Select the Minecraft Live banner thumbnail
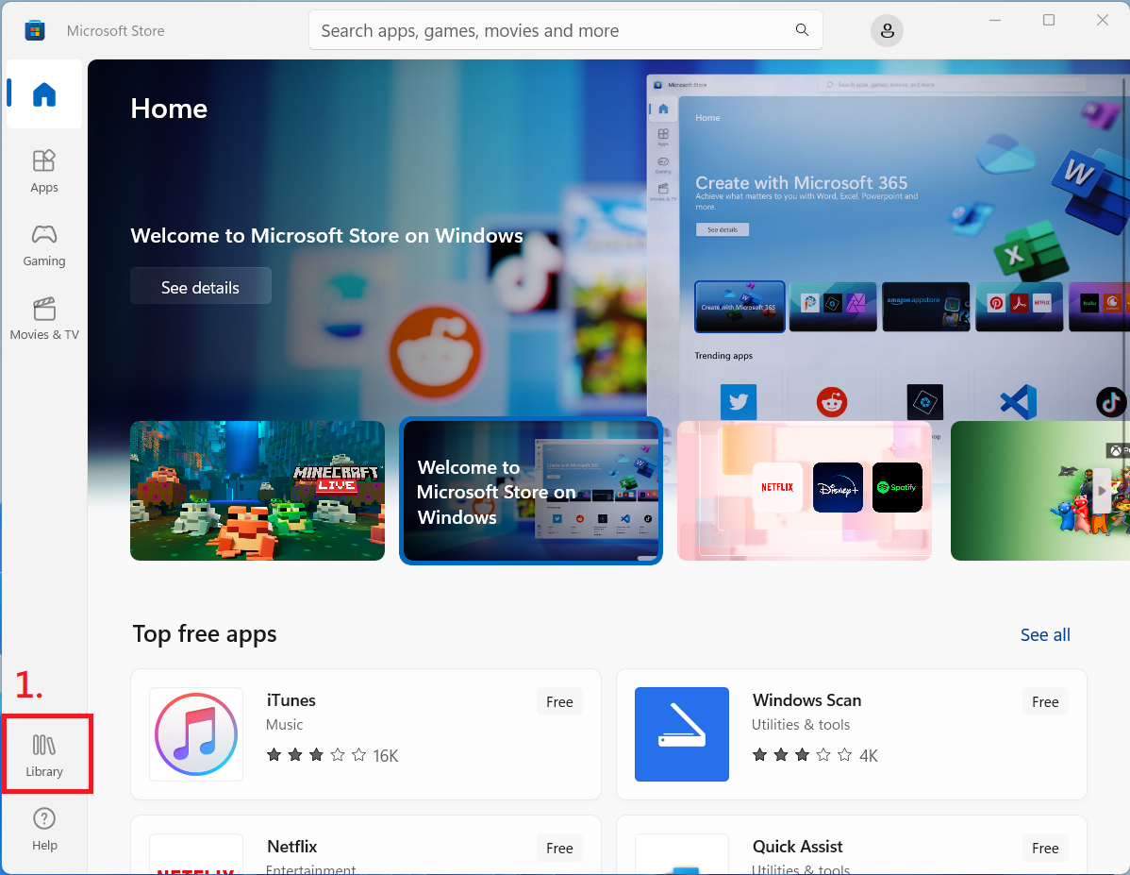 coord(258,491)
